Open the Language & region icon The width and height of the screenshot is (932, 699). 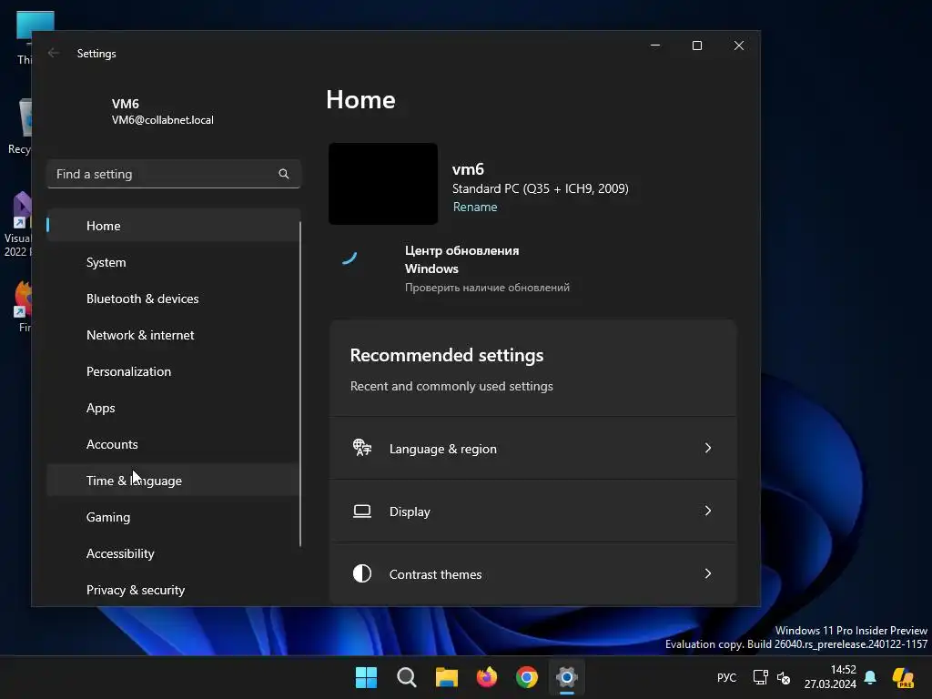pyautogui.click(x=362, y=448)
